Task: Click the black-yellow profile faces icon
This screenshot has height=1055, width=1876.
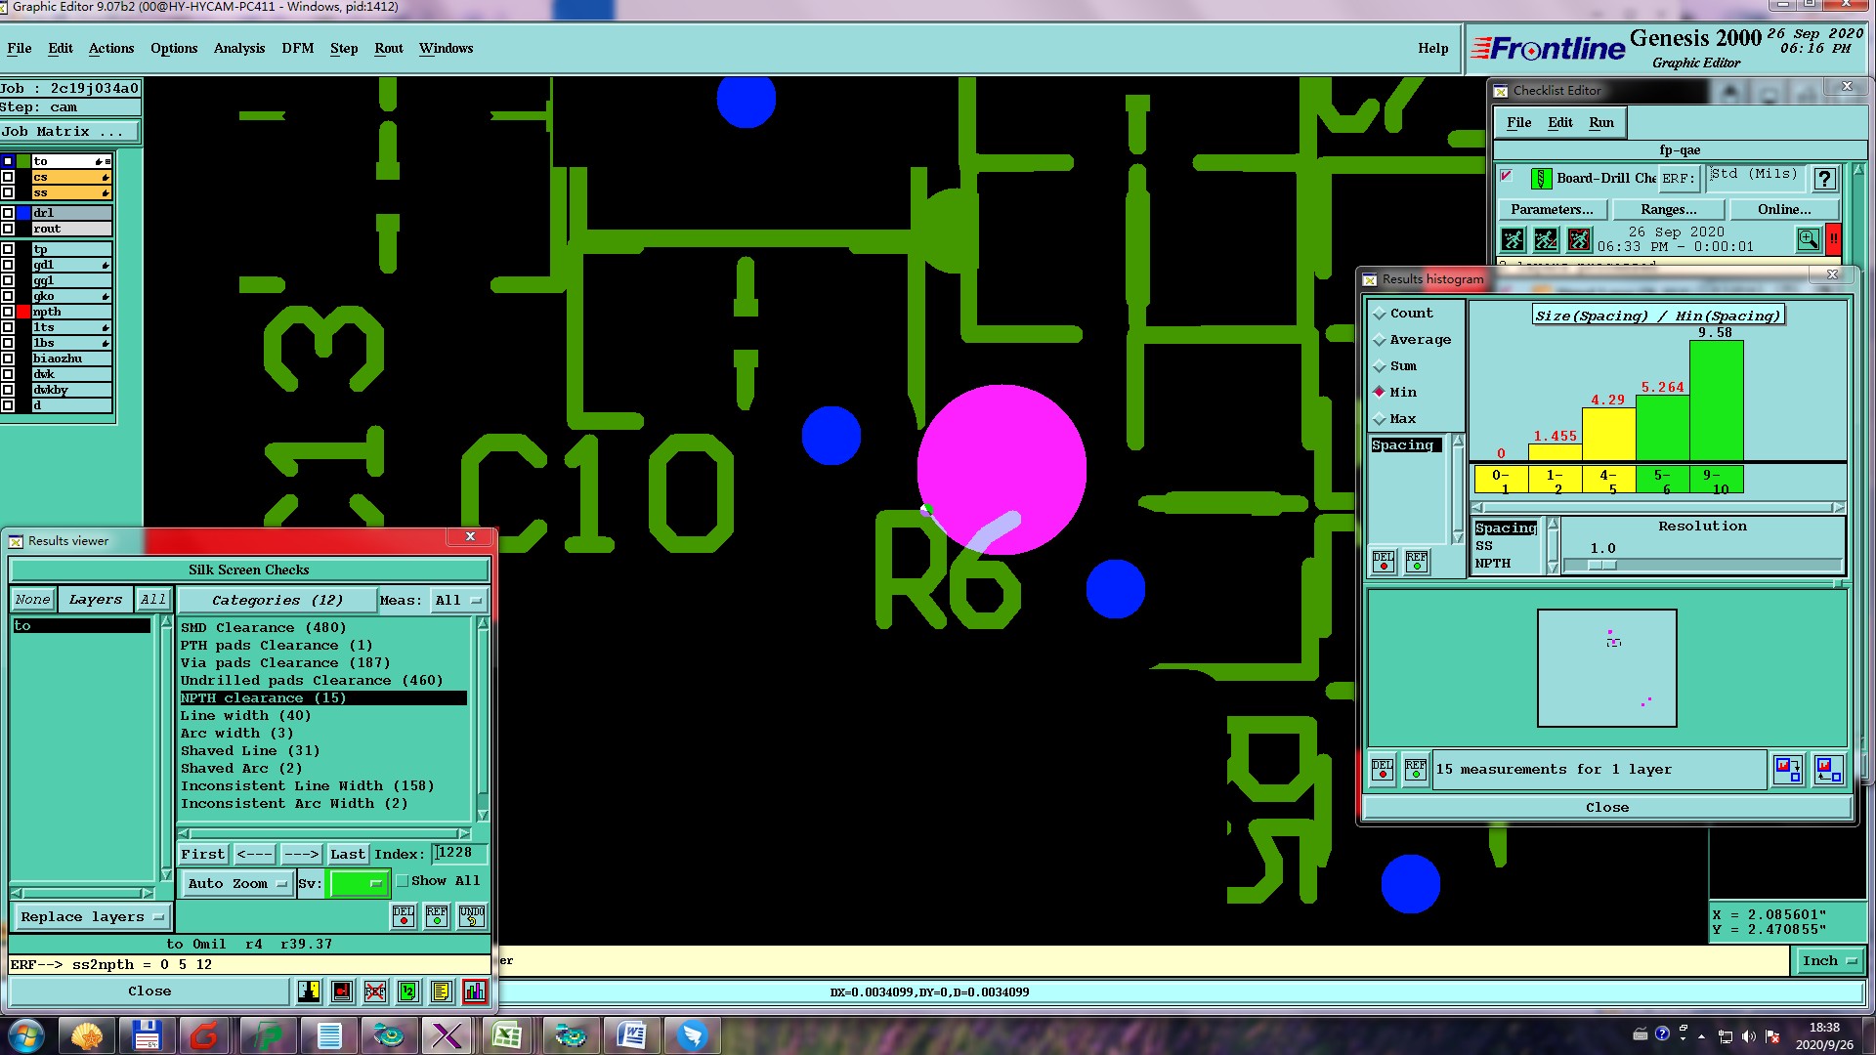Action: [x=309, y=992]
